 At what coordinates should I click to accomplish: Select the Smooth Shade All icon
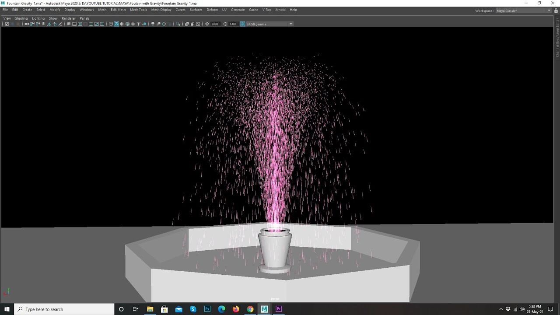[116, 24]
